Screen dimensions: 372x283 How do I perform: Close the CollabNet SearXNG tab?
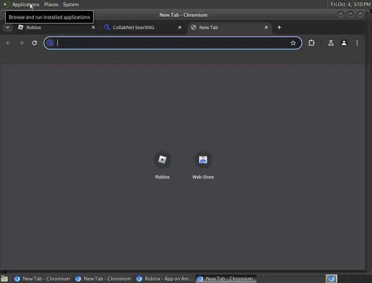pyautogui.click(x=180, y=27)
